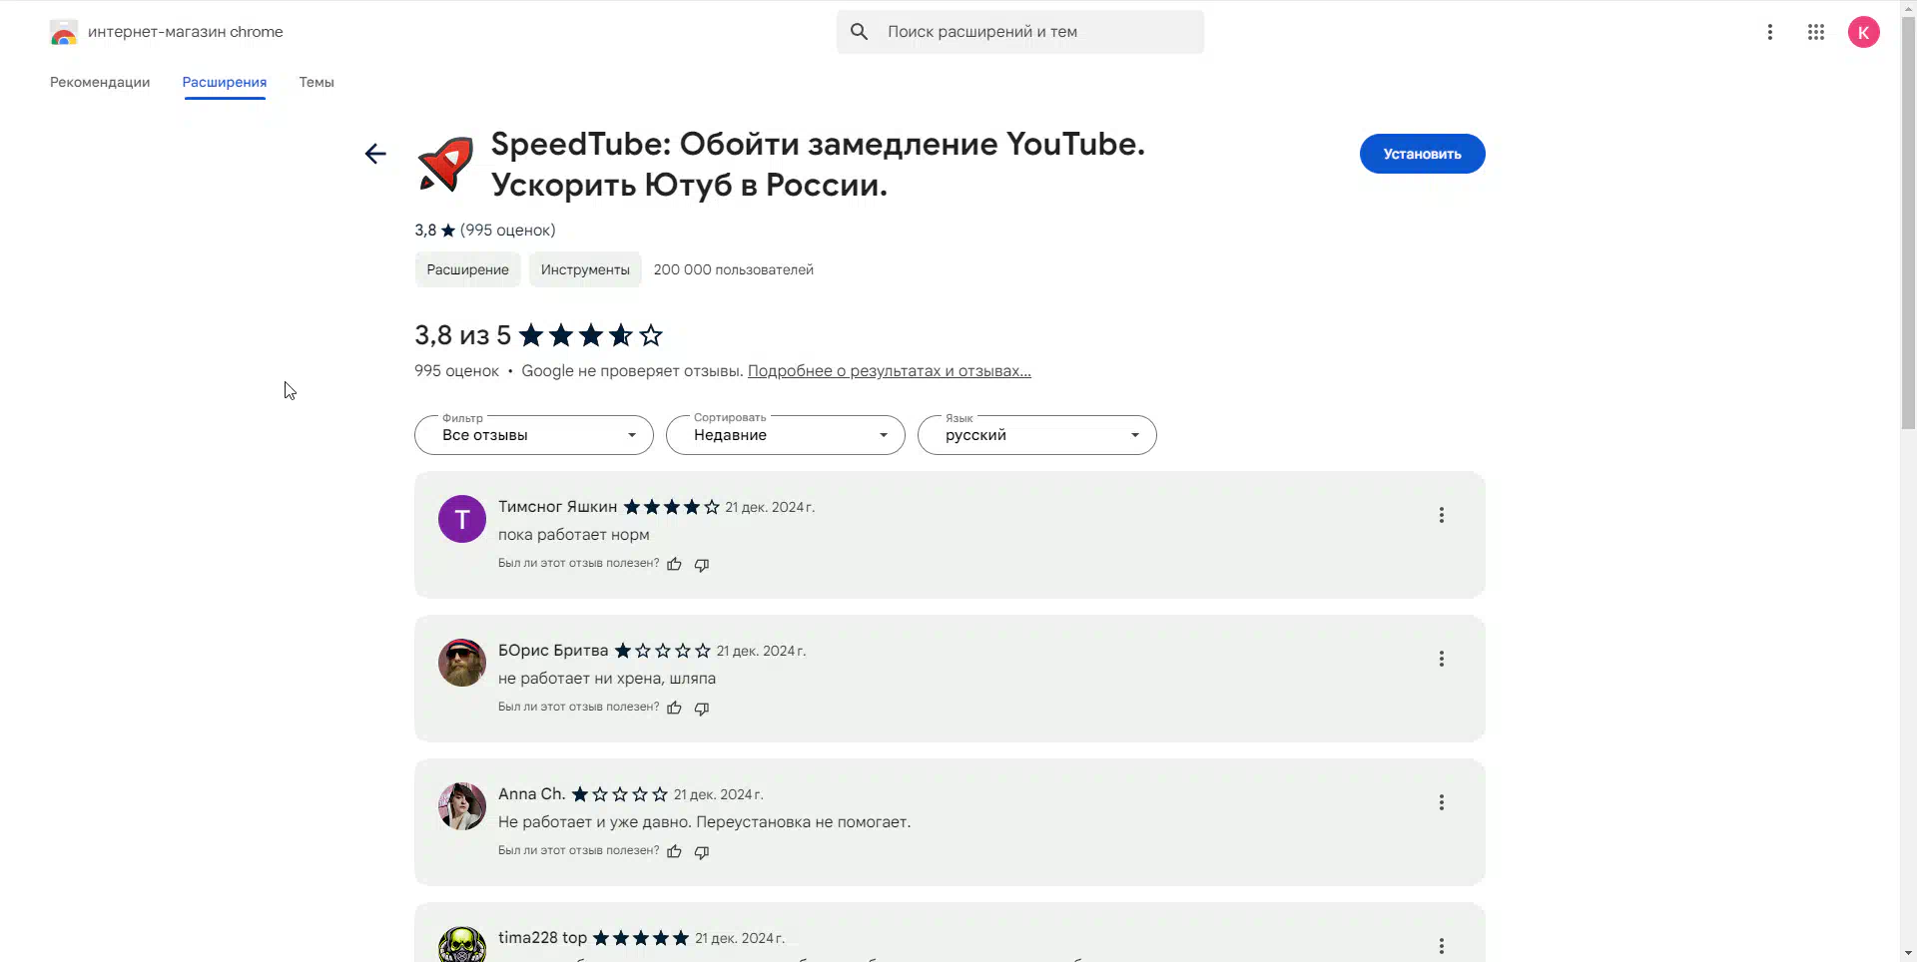Click БОрис Бритва's one-star rating
The height and width of the screenshot is (962, 1917).
[x=663, y=651]
